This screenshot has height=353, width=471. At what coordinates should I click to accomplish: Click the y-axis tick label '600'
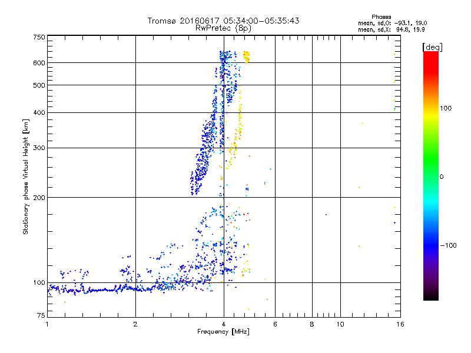39,63
